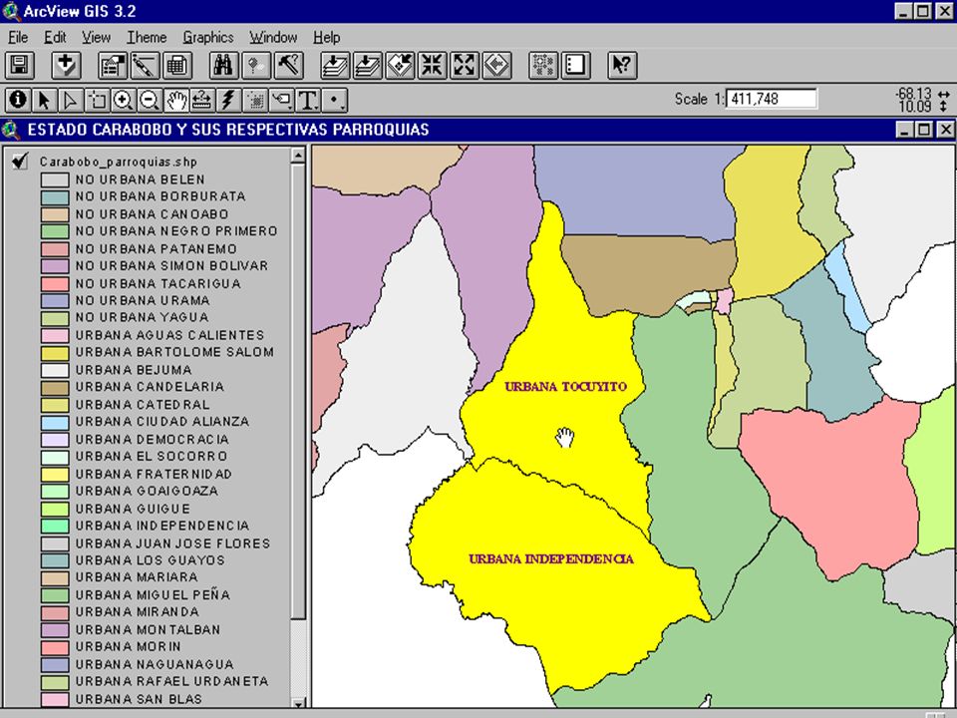Click Clear Selected Features icon
The height and width of the screenshot is (718, 957).
coord(575,66)
